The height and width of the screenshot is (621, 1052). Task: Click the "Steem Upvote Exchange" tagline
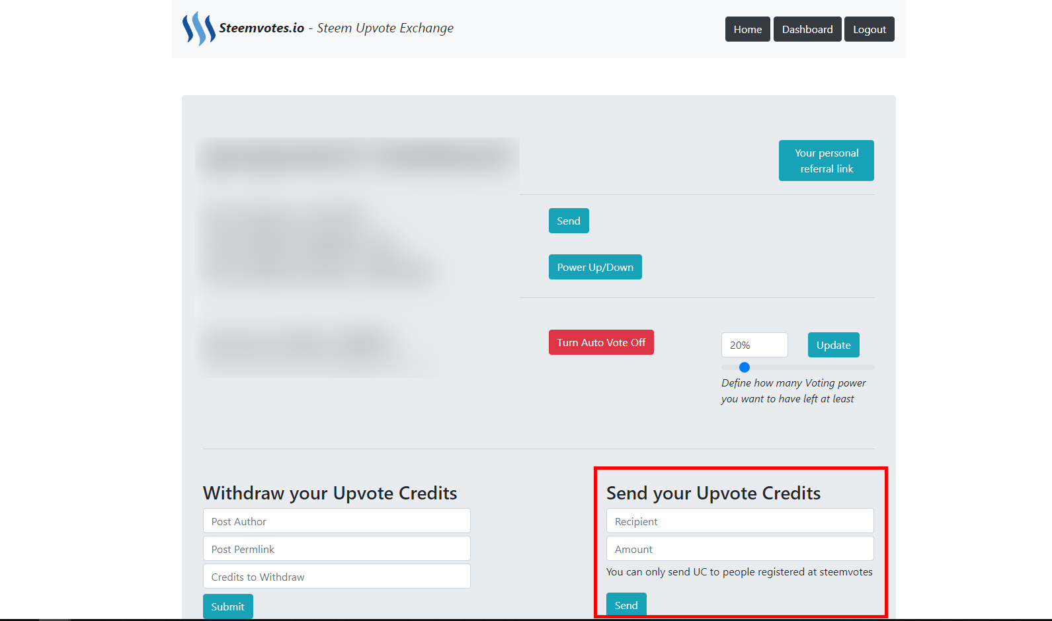click(385, 28)
